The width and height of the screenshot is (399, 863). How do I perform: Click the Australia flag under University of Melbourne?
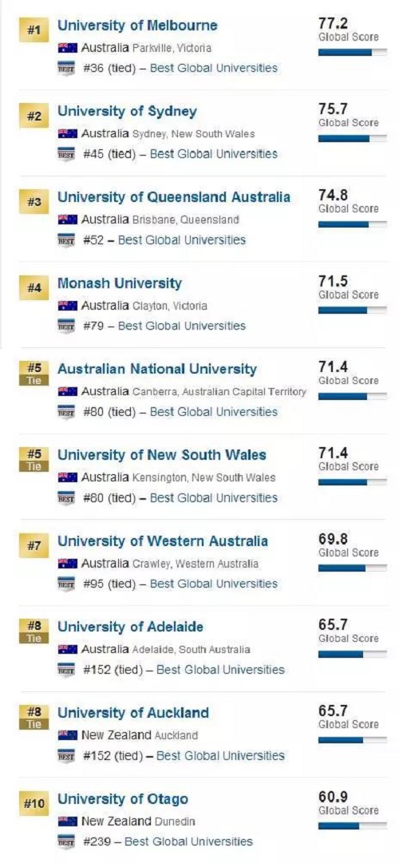(67, 48)
